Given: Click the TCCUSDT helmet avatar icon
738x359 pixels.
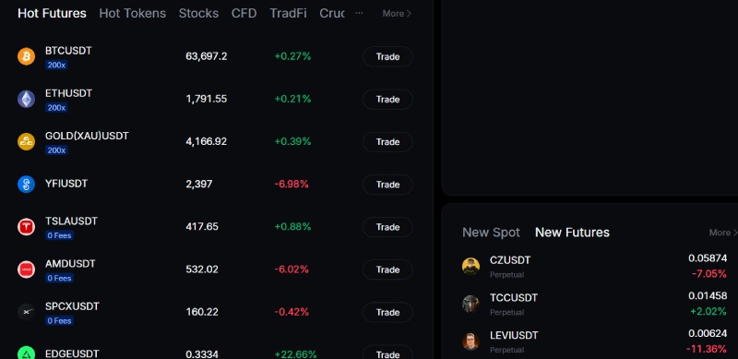Looking at the screenshot, I should pyautogui.click(x=470, y=304).
